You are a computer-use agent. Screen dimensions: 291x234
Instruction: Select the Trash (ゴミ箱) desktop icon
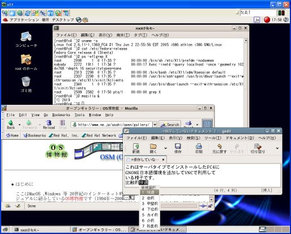point(26,82)
